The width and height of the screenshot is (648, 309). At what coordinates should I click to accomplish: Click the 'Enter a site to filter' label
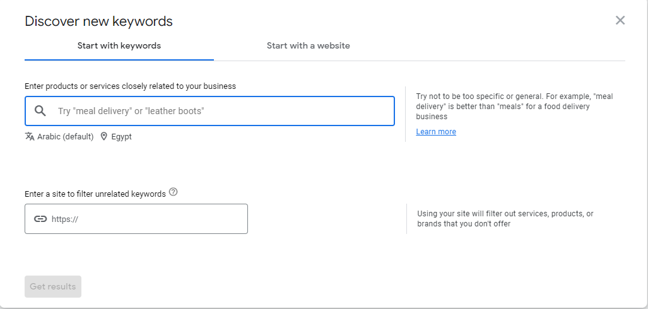pyautogui.click(x=95, y=194)
